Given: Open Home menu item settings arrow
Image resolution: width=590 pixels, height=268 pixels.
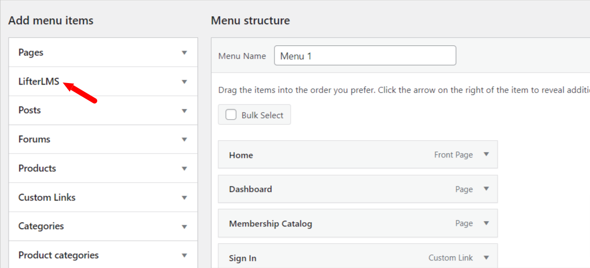Looking at the screenshot, I should [x=486, y=154].
